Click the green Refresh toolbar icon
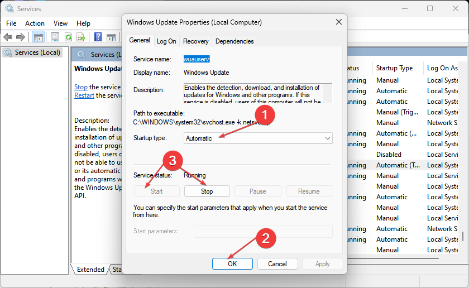469x288 pixels. tap(69, 37)
